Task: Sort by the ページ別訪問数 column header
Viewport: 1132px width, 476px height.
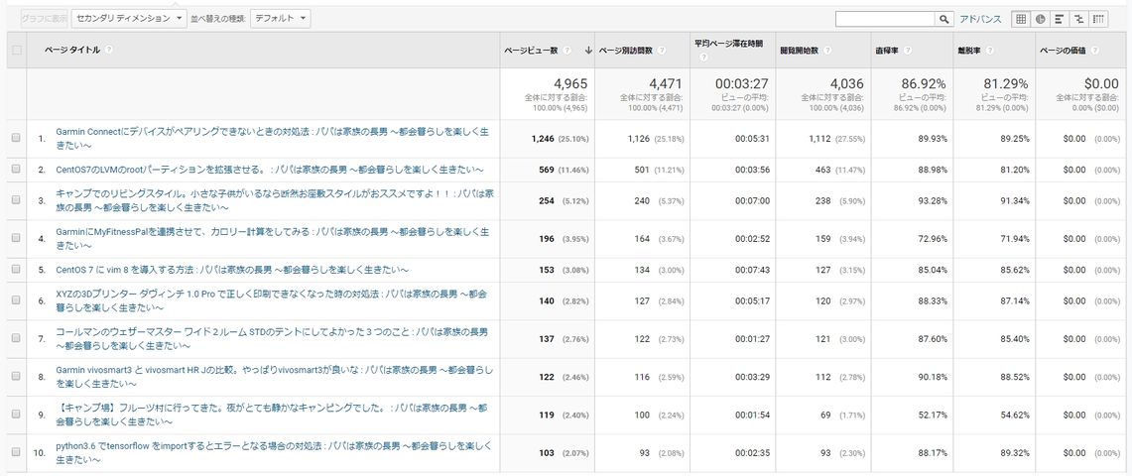Action: [x=627, y=51]
